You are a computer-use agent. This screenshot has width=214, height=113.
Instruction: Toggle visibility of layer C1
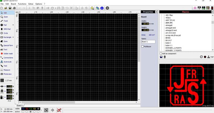click(x=23, y=109)
